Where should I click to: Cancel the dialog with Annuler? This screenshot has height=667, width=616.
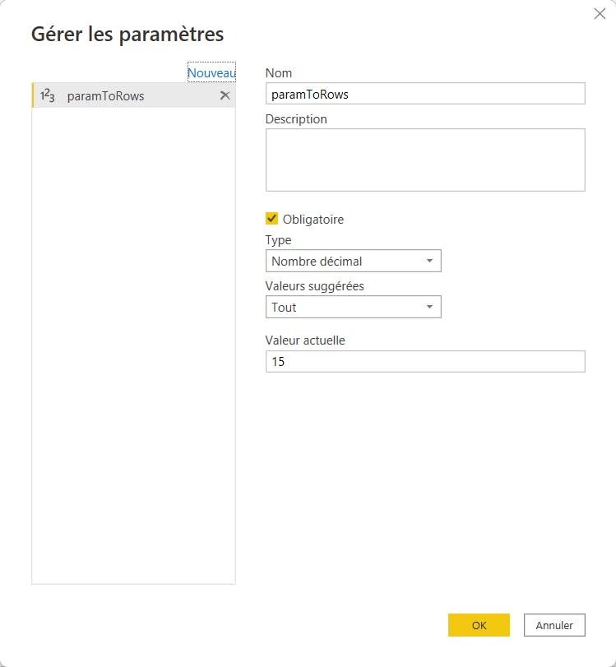[x=554, y=625]
